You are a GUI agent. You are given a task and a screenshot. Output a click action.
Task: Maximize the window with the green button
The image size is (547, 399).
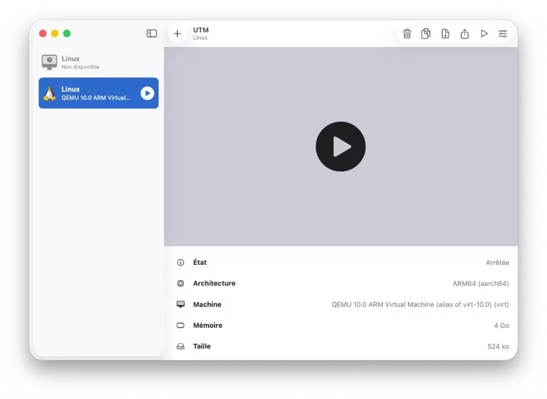pyautogui.click(x=67, y=34)
